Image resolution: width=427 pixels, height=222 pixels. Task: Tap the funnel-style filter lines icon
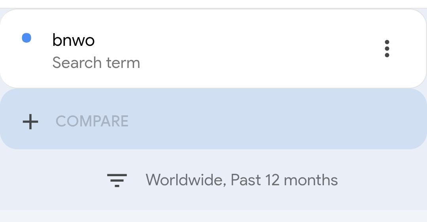coord(117,180)
